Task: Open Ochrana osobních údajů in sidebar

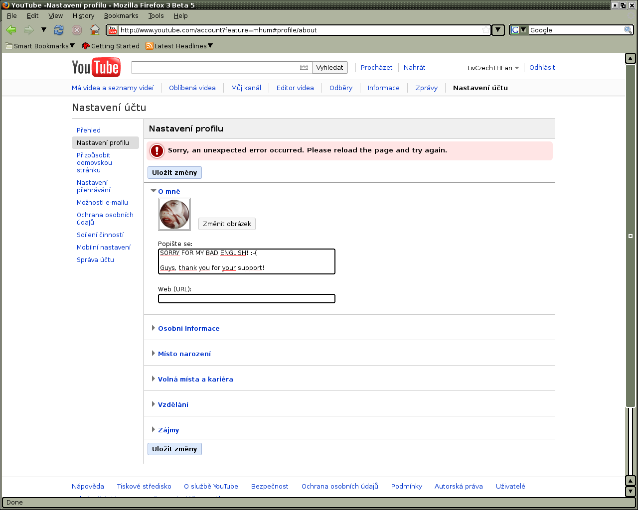Action: 105,219
